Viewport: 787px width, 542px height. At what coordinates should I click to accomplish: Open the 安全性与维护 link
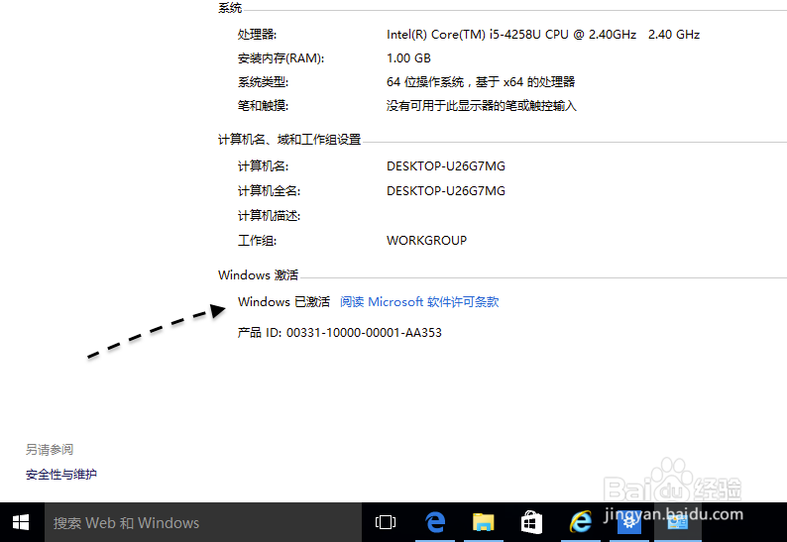pyautogui.click(x=61, y=475)
